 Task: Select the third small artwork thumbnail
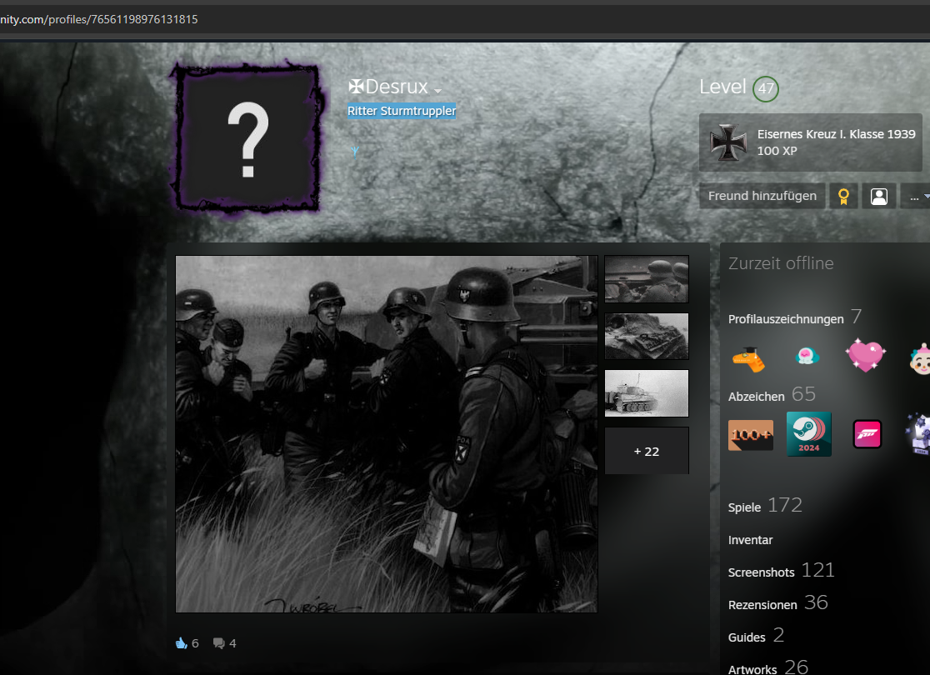pyautogui.click(x=646, y=393)
